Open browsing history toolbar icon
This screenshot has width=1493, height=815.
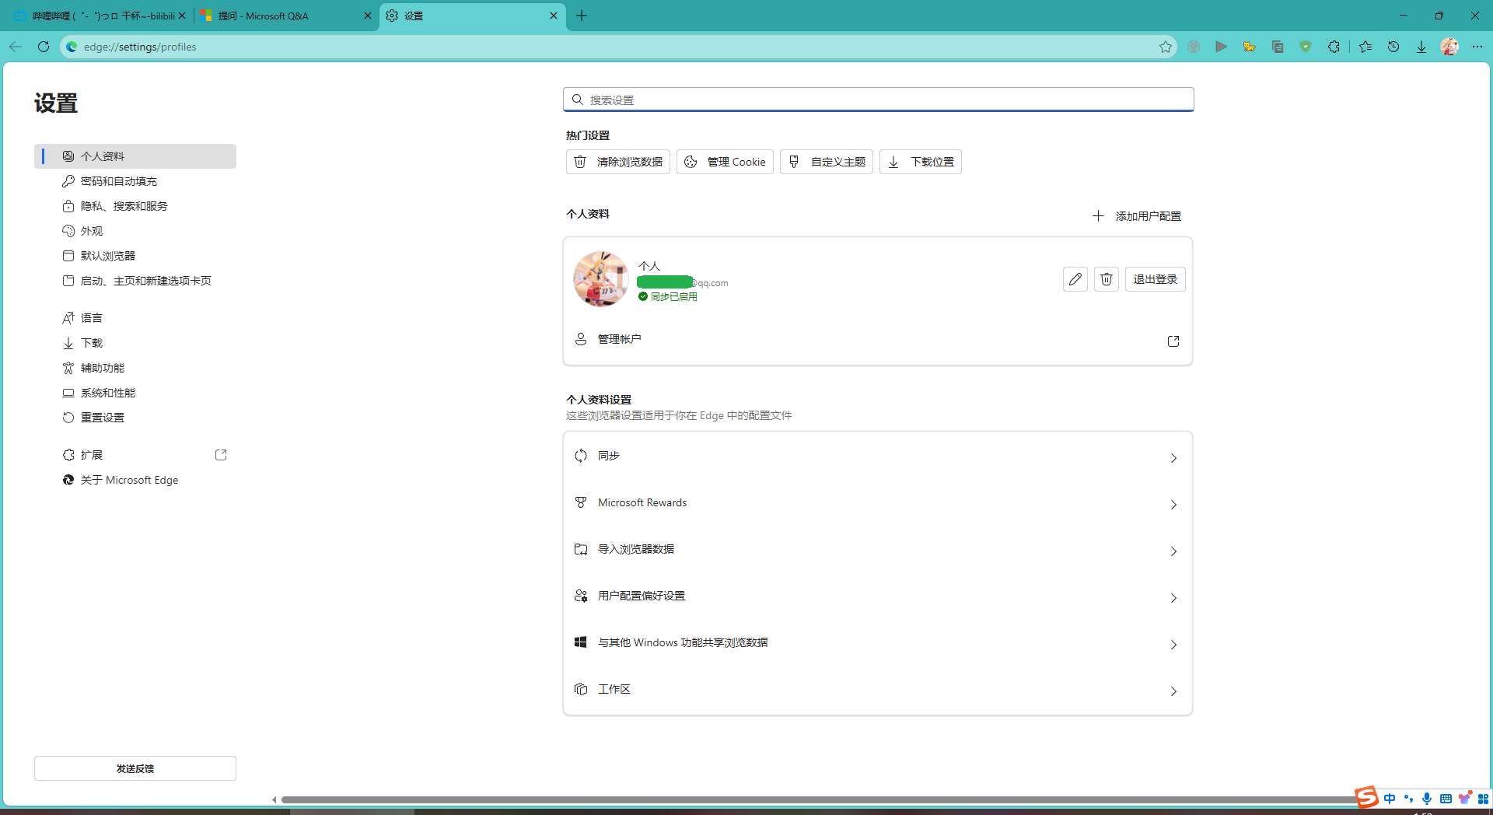[x=1393, y=47]
